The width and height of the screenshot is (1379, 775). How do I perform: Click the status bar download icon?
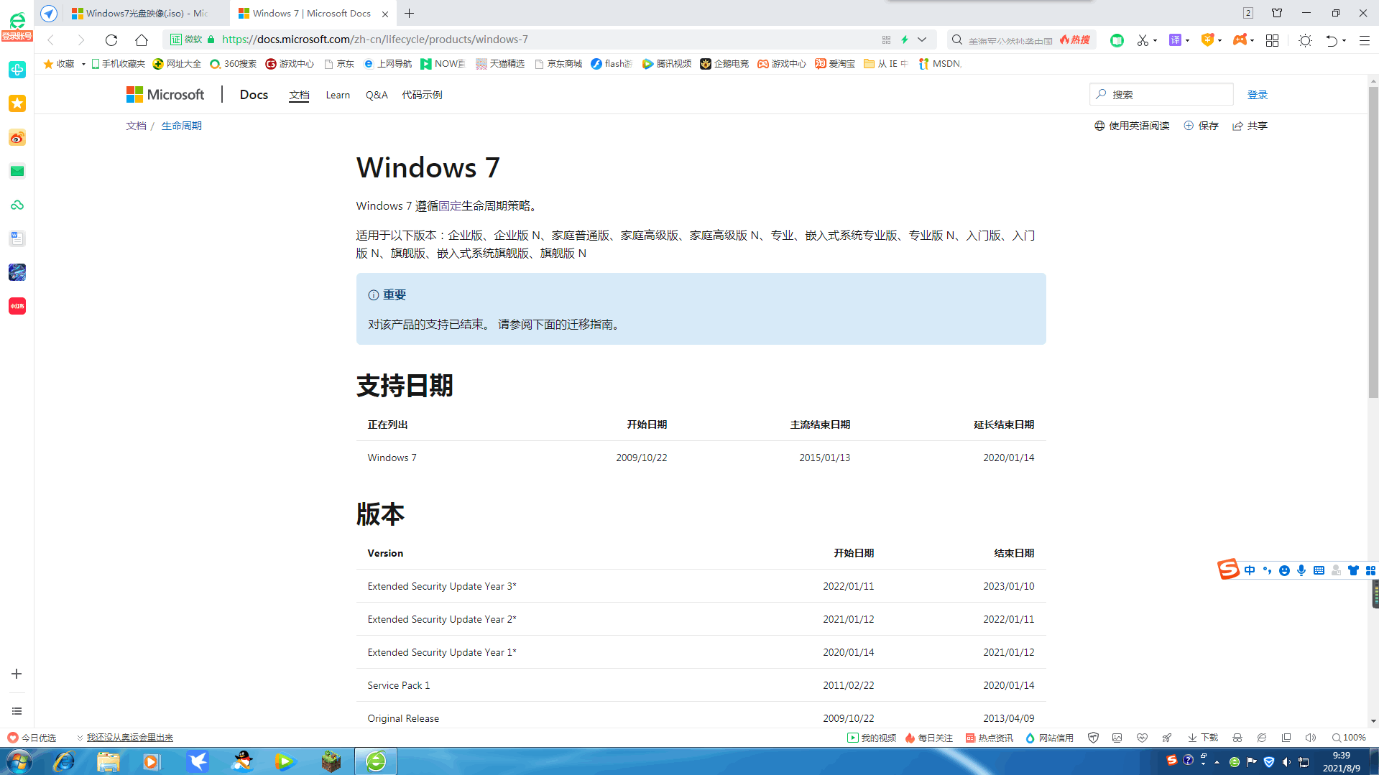1203,738
